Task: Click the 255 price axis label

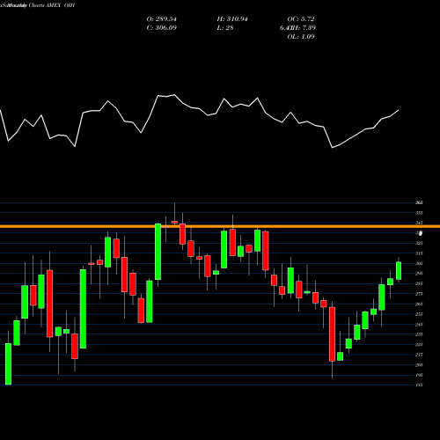Action: pos(419,314)
